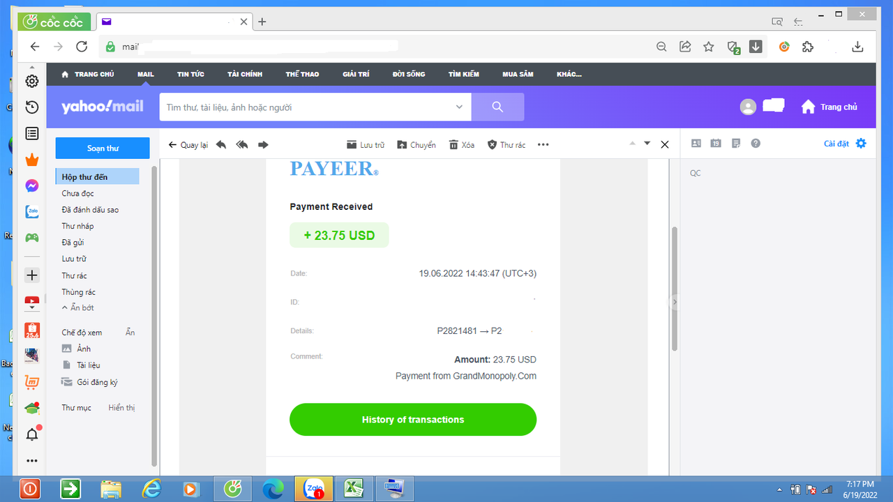Open browser downloads tray icon
Image resolution: width=893 pixels, height=502 pixels.
(x=858, y=47)
